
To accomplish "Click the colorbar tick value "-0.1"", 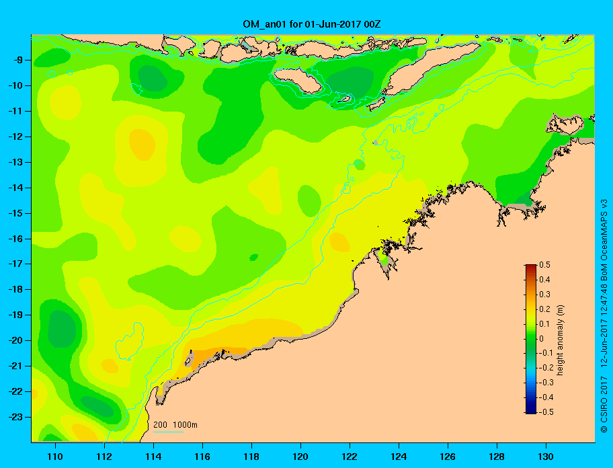I will [546, 353].
